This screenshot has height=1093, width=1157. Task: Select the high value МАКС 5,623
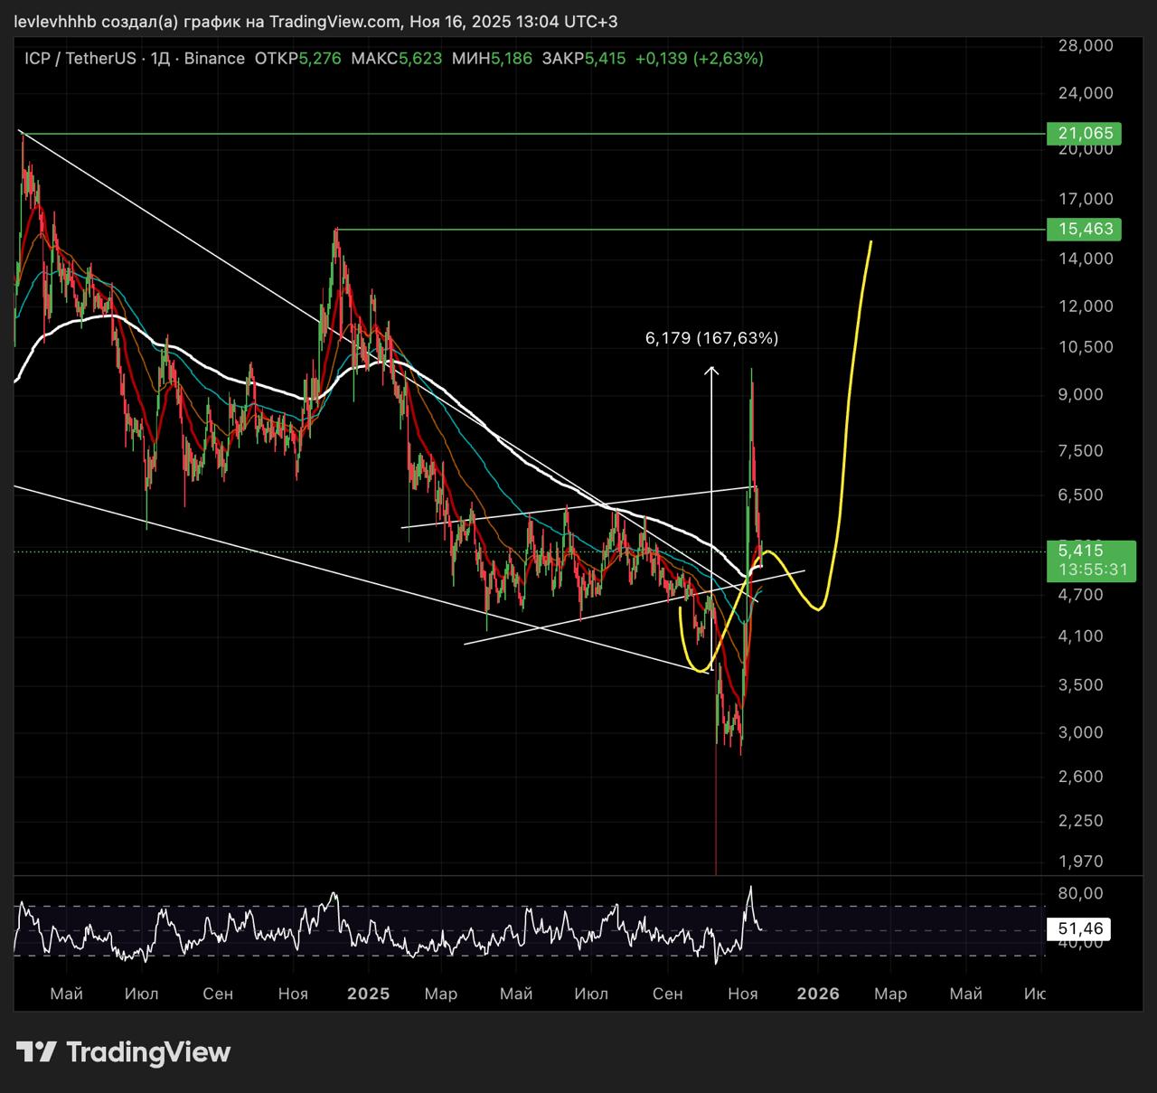[x=397, y=59]
